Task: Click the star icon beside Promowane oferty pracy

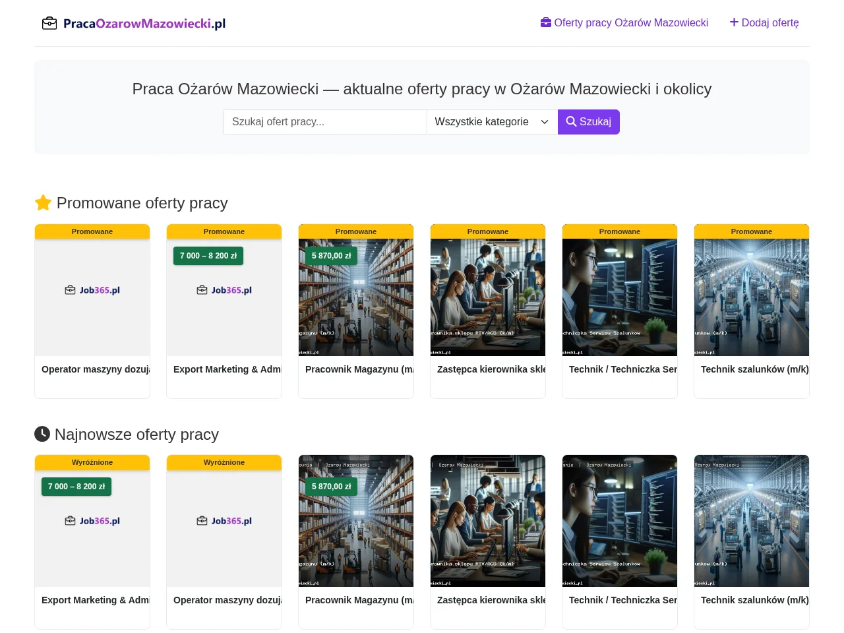Action: (43, 203)
